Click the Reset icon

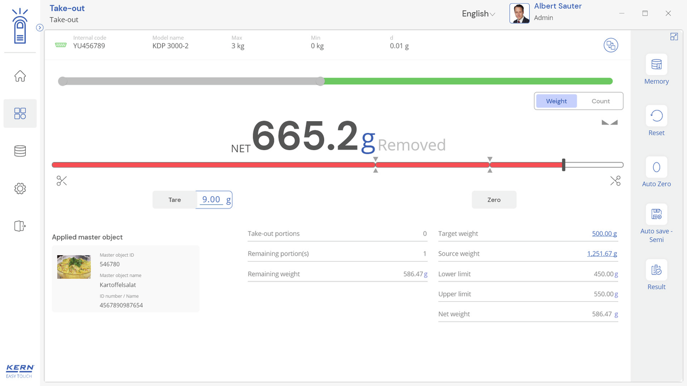point(656,116)
